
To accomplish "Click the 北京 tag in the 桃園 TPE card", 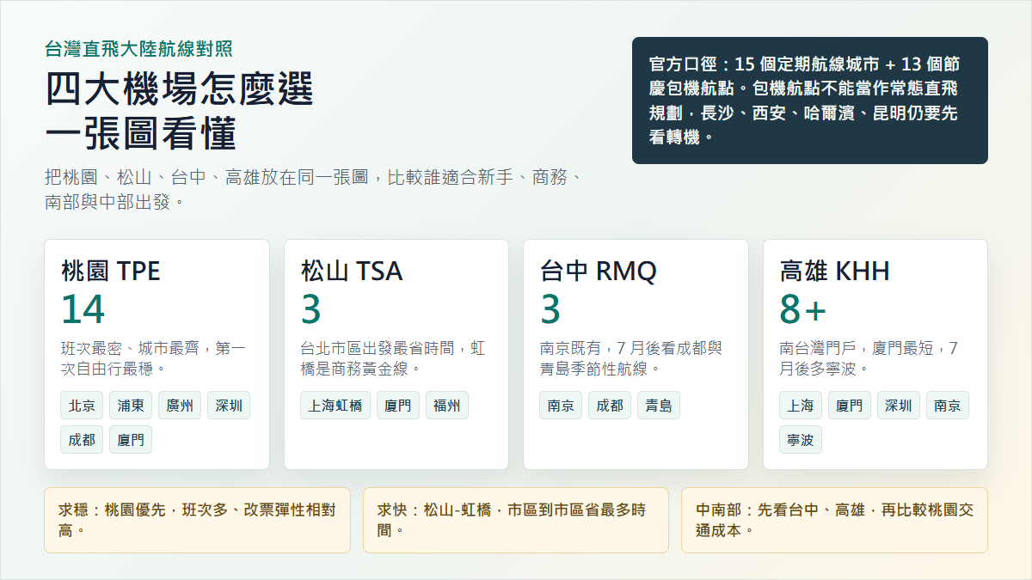I will [x=82, y=406].
